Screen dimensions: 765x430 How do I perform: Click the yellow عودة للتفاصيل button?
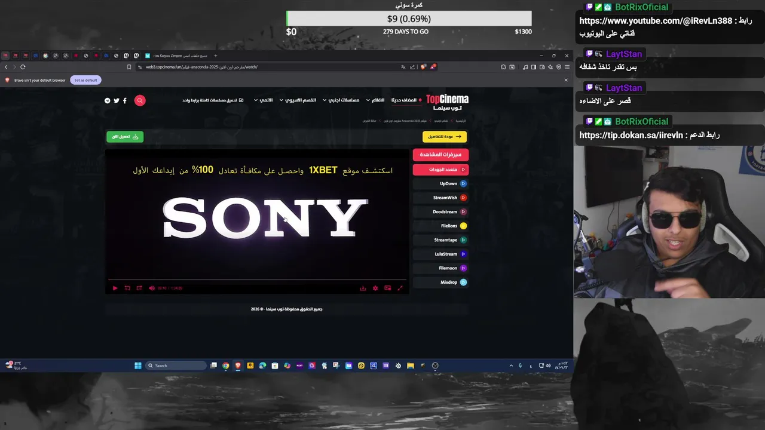[x=445, y=137]
